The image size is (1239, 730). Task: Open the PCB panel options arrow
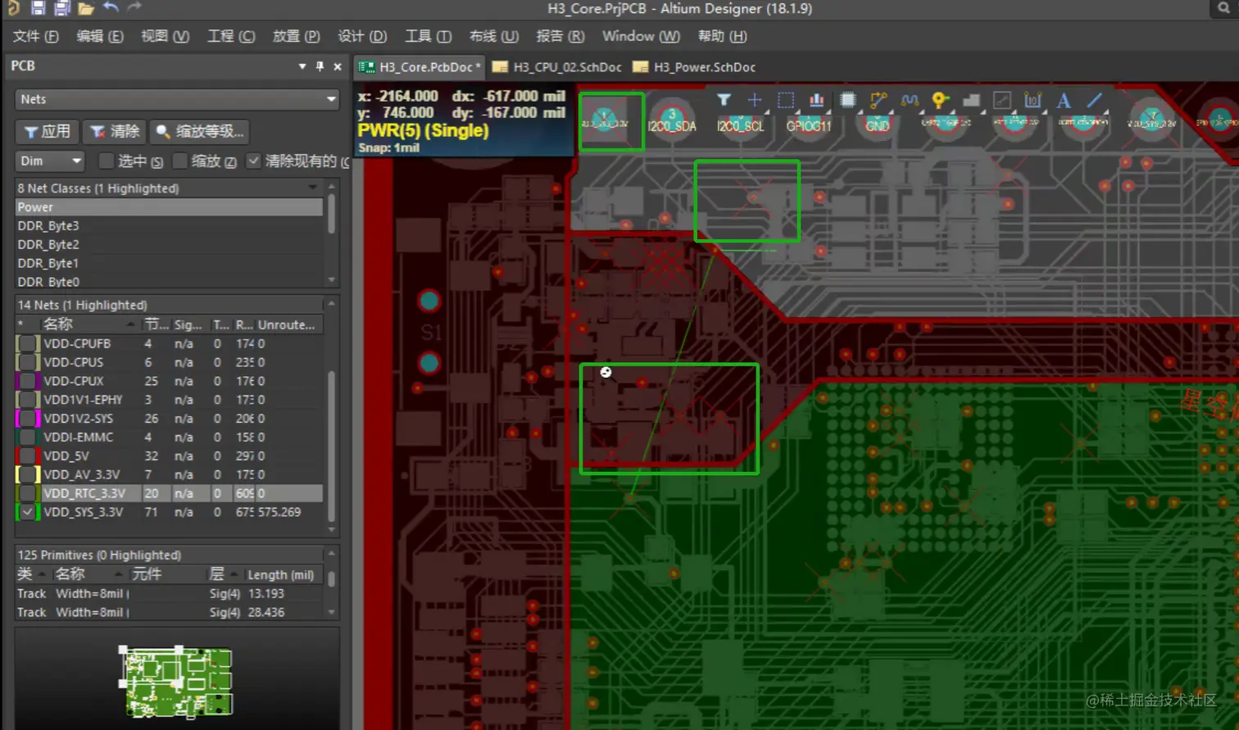[302, 66]
